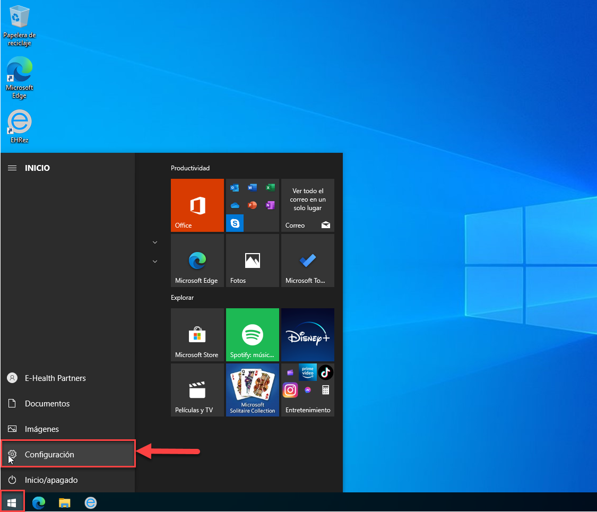The image size is (597, 512).
Task: Open Outlook in the Office apps folder tile
Action: coord(235,187)
